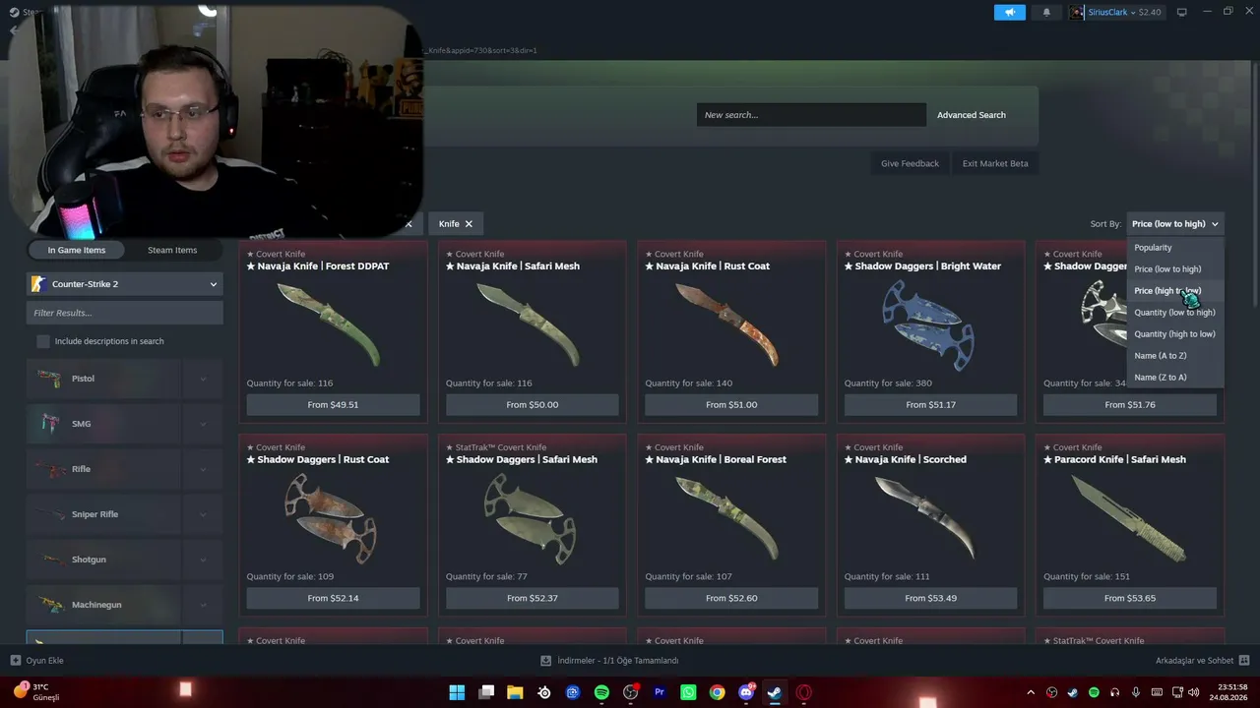Click the Pistol category icon
Image resolution: width=1260 pixels, height=708 pixels.
click(x=49, y=379)
